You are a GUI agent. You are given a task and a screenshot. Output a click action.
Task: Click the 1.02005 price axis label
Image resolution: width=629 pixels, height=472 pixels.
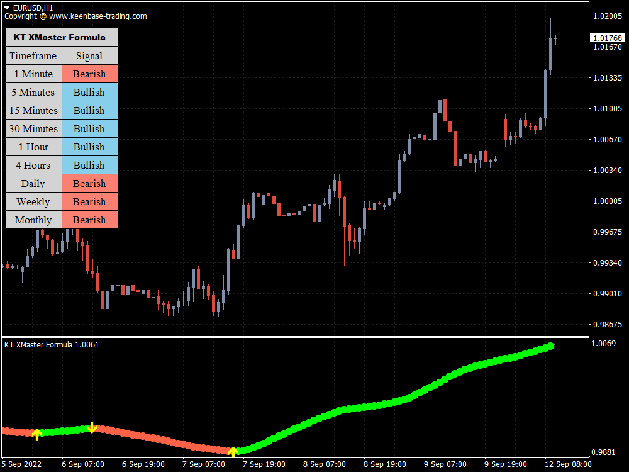pos(608,16)
